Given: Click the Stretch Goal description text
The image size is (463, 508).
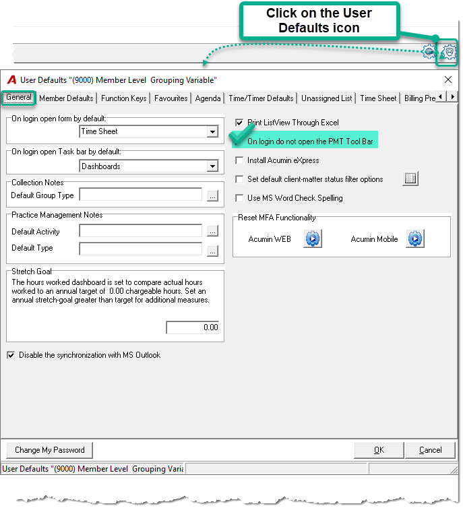Looking at the screenshot, I should [110, 291].
